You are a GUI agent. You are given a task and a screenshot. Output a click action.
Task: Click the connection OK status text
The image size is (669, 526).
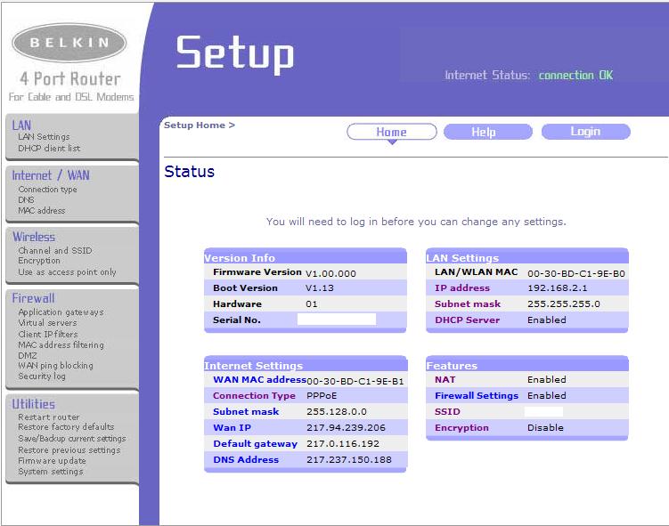(x=575, y=76)
